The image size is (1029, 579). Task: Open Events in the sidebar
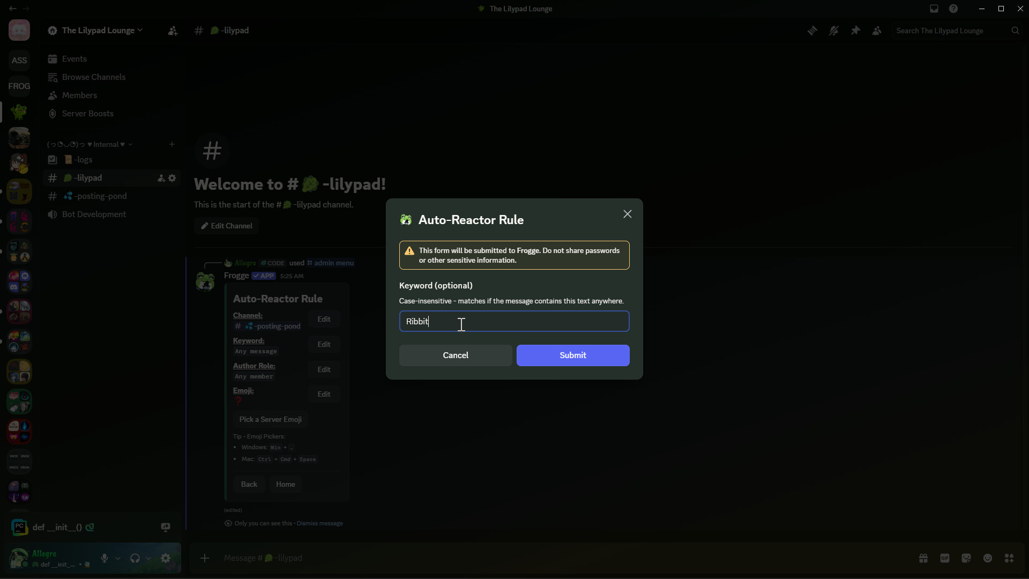[x=111, y=59]
